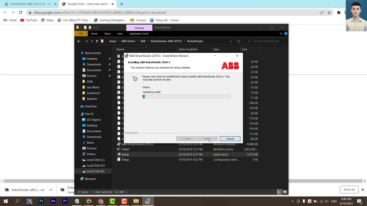
Task: Open the YouTube bookmark
Action: pos(29,20)
